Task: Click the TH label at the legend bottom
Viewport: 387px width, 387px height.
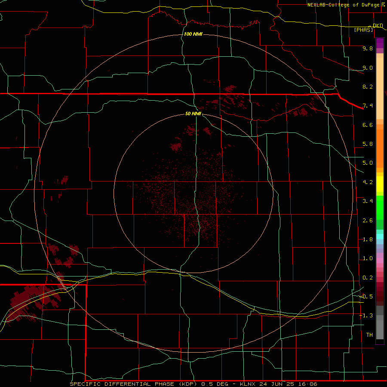Action: point(369,335)
